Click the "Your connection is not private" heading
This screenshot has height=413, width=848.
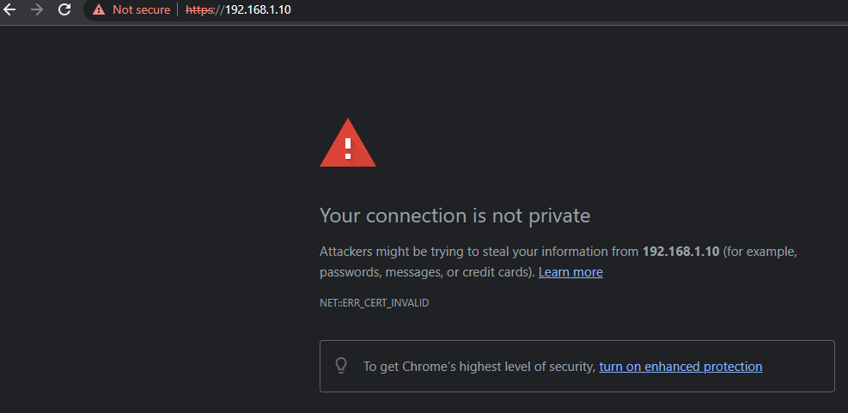point(455,216)
